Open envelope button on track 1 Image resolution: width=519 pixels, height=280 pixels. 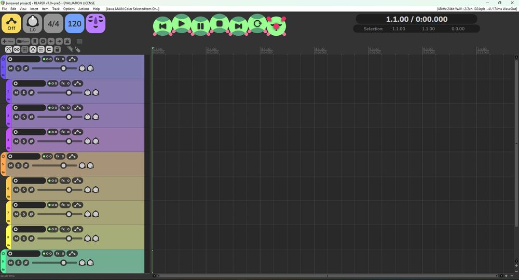72,59
